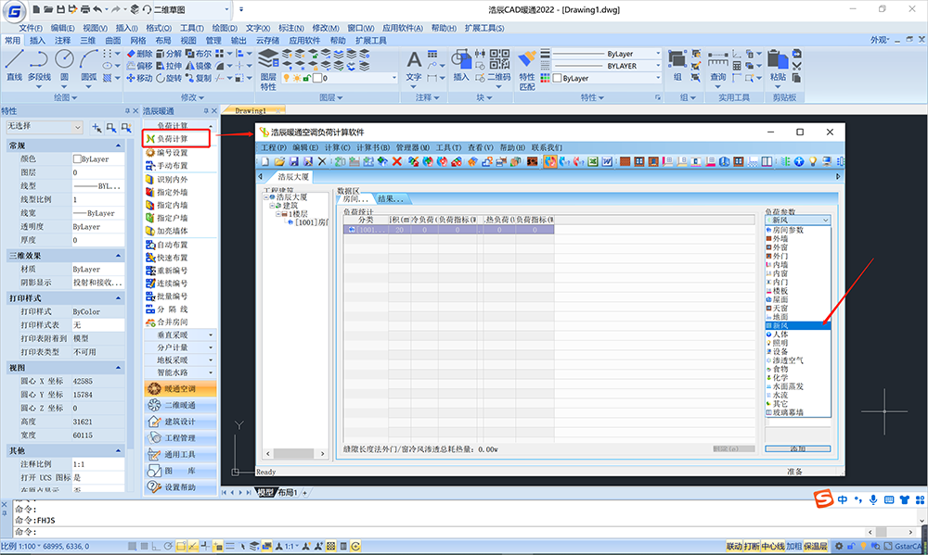Collapse the 三维效果 properties section
The image size is (928, 555).
(119, 256)
